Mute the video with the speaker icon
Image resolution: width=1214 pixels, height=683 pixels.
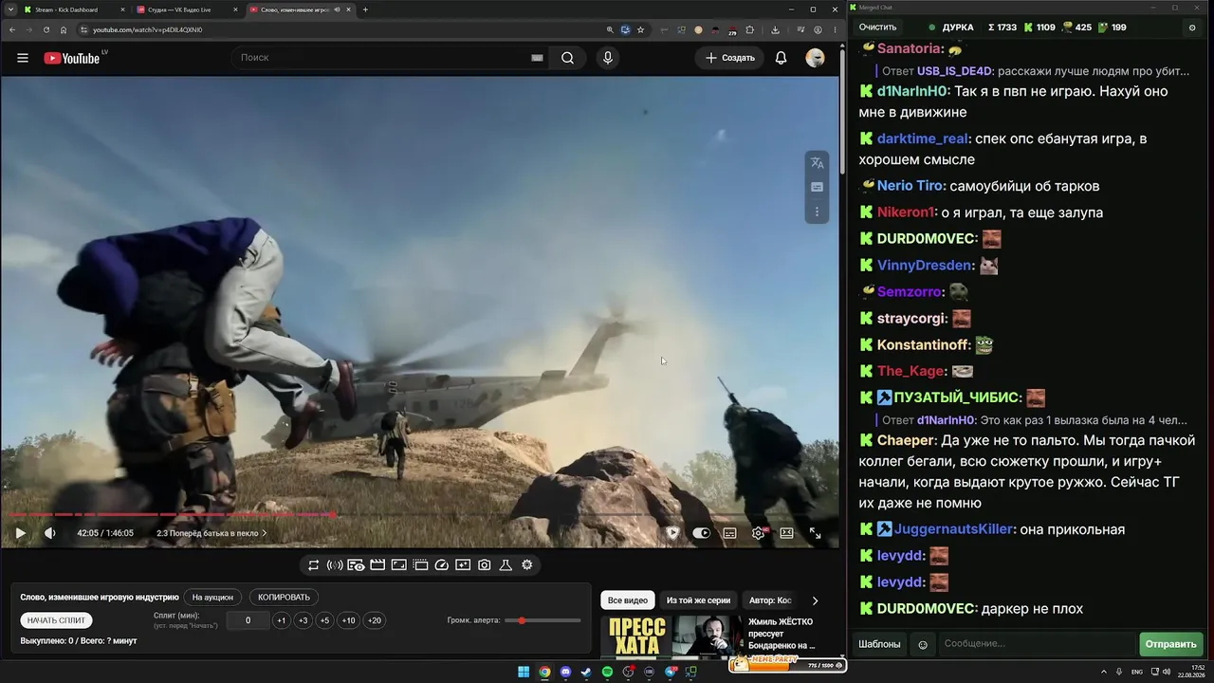point(50,533)
